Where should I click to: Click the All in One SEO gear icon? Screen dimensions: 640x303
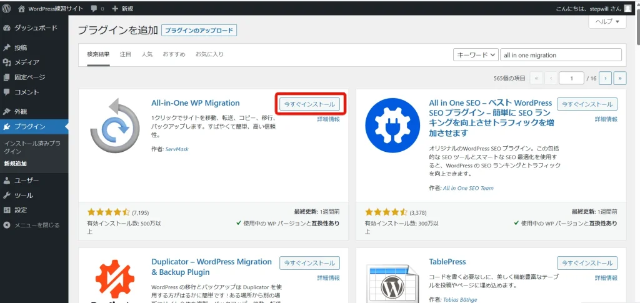(x=392, y=125)
